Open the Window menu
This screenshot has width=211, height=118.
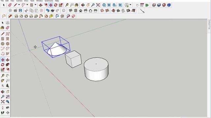click(x=40, y=1)
